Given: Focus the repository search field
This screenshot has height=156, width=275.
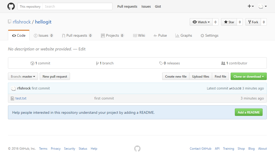Looking at the screenshot, I should tap(77, 6).
